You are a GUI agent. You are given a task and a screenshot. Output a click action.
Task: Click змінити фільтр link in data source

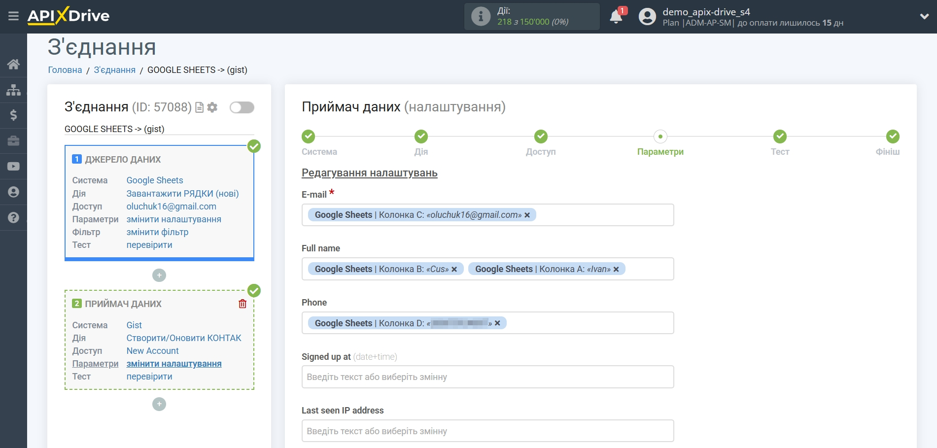point(157,232)
